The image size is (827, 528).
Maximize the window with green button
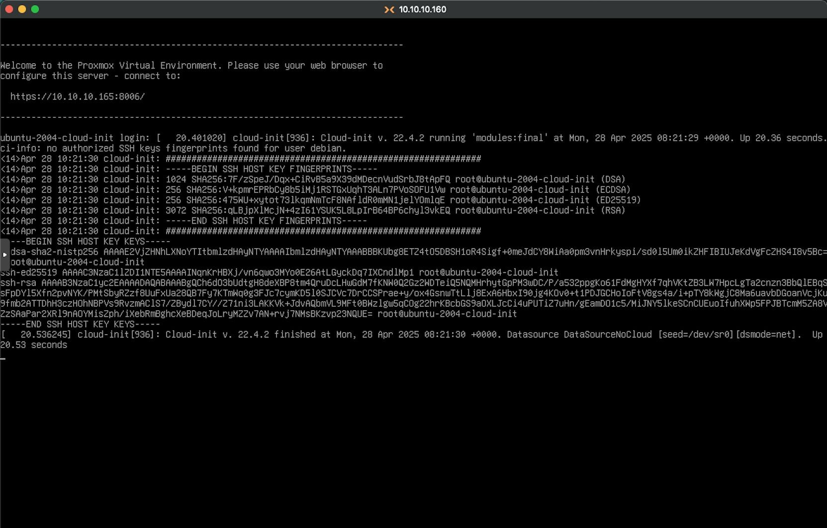(x=35, y=9)
